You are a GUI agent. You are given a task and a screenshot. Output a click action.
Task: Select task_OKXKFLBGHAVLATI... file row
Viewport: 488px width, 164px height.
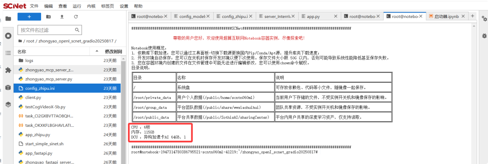[x=67, y=125]
